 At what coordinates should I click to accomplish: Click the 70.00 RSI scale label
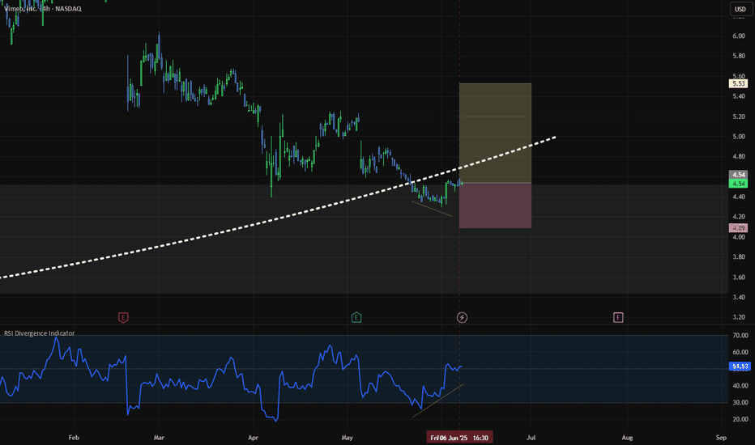click(x=740, y=335)
